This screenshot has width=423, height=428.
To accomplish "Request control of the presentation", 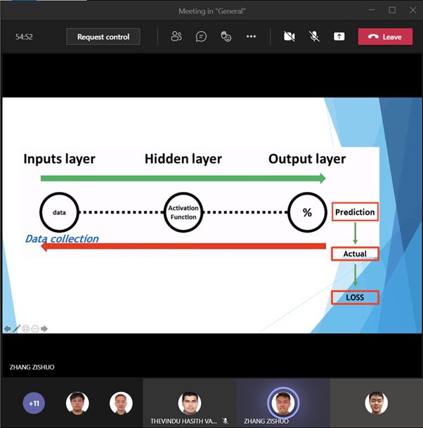I will 103,37.
